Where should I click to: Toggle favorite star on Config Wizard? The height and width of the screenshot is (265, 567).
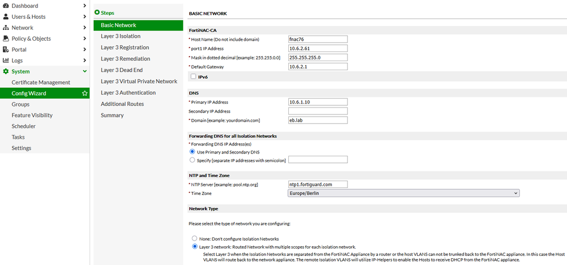(85, 93)
